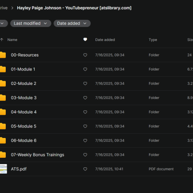This screenshot has width=193, height=193.
Task: Favorite the 03-Module 3 folder with heart
Action: [x=85, y=98]
